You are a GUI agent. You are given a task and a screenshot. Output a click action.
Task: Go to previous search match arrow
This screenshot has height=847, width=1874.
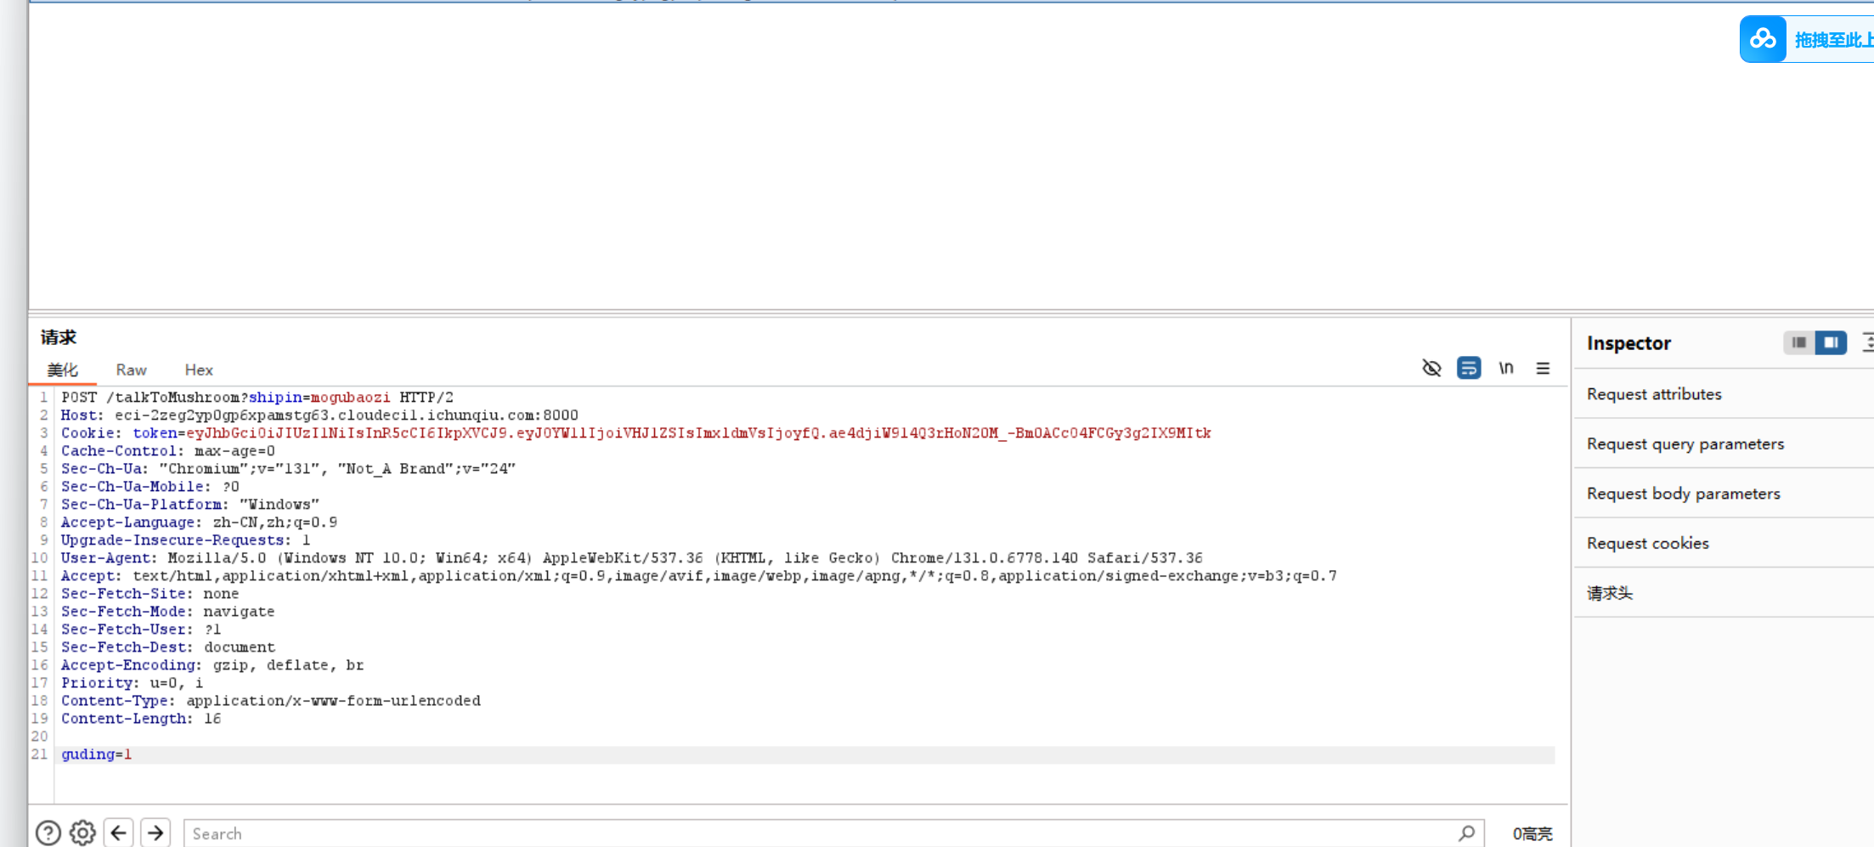(x=119, y=833)
